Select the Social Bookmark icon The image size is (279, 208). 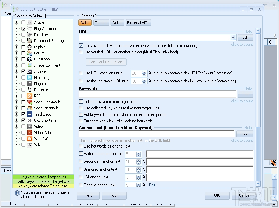click(29, 102)
